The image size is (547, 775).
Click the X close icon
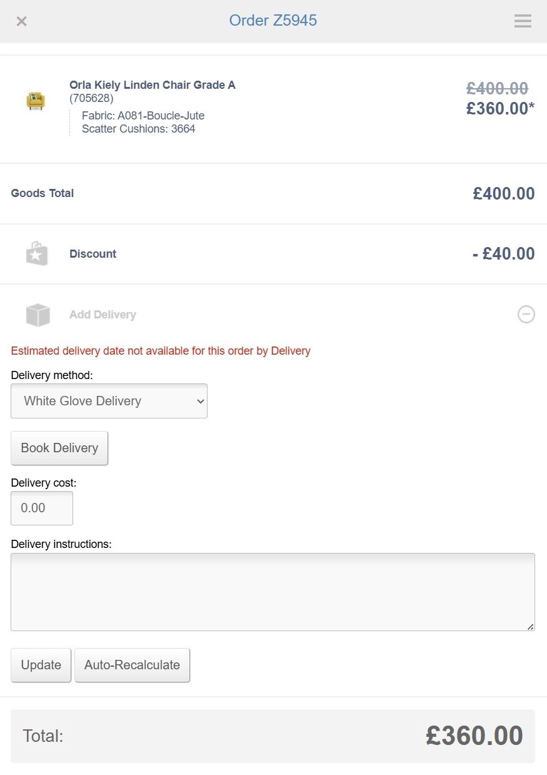(21, 21)
